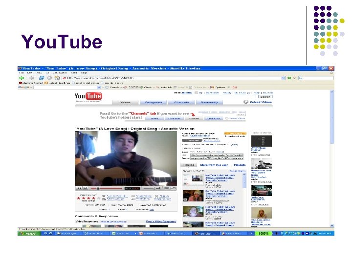Click the Gmail icon on Google toolbar
This screenshot has width=352, height=264.
(235, 88)
